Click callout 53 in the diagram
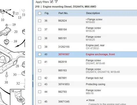 pyautogui.click(x=23, y=15)
